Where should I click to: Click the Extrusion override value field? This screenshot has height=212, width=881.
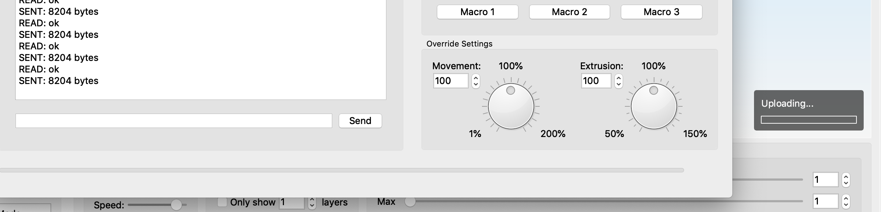point(596,81)
